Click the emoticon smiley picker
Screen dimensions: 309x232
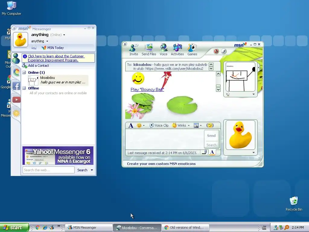click(x=139, y=125)
